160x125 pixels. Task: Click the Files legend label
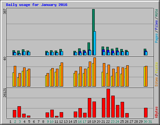point(156,25)
